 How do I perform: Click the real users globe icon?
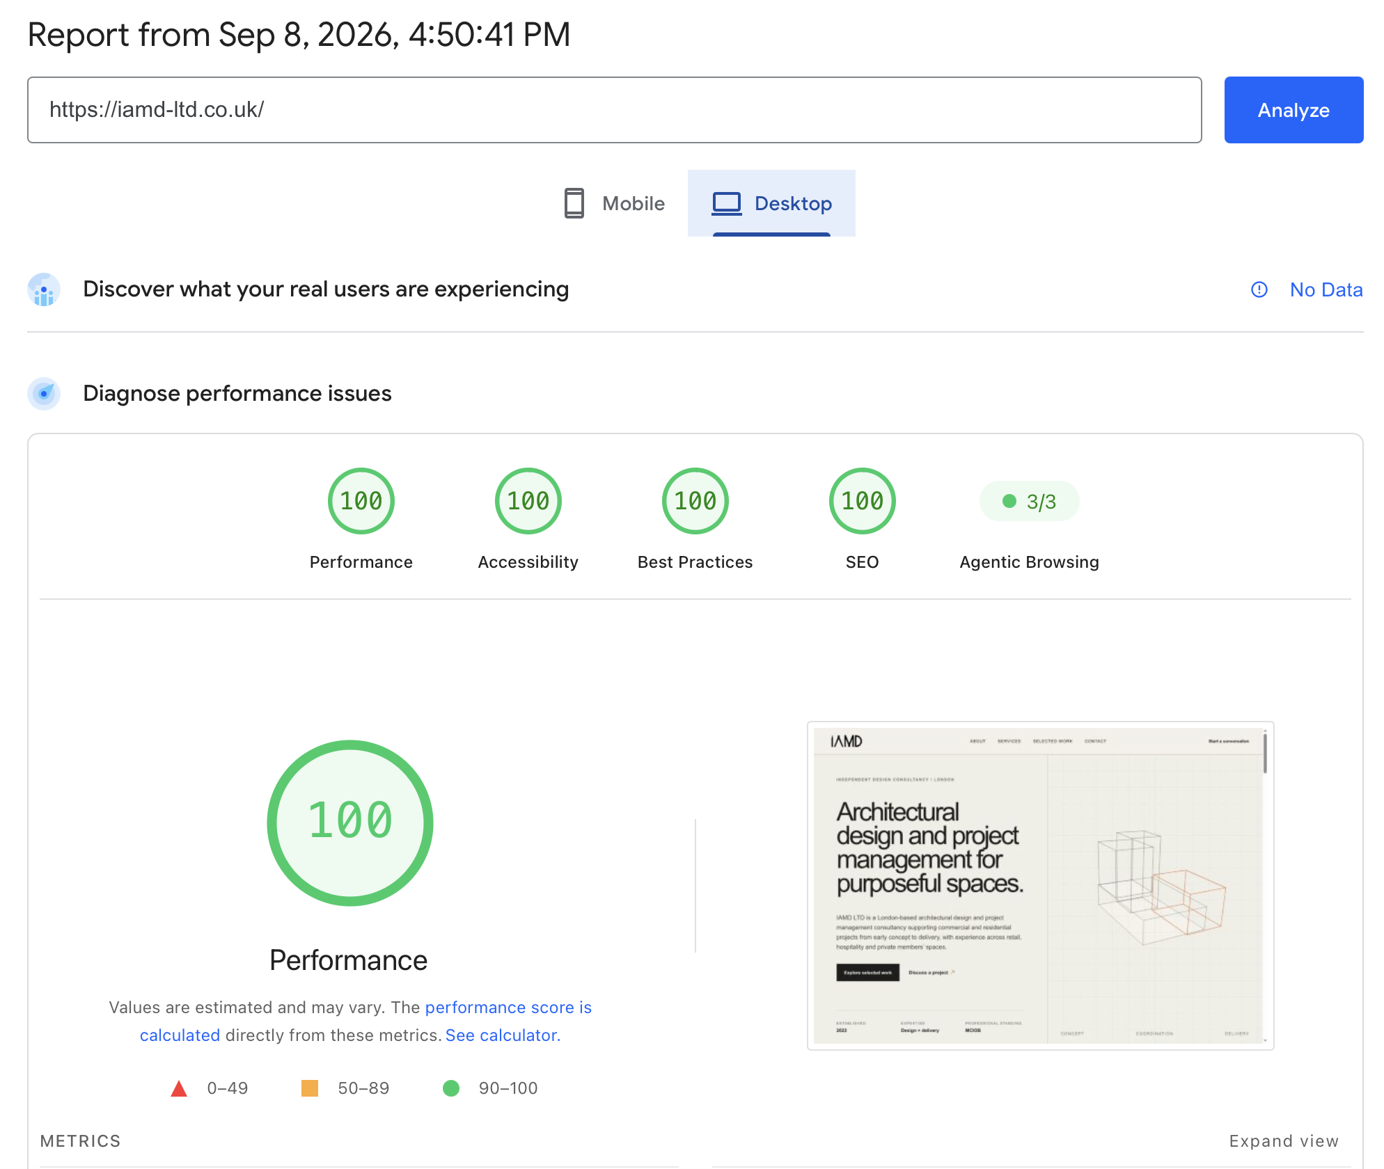[44, 289]
